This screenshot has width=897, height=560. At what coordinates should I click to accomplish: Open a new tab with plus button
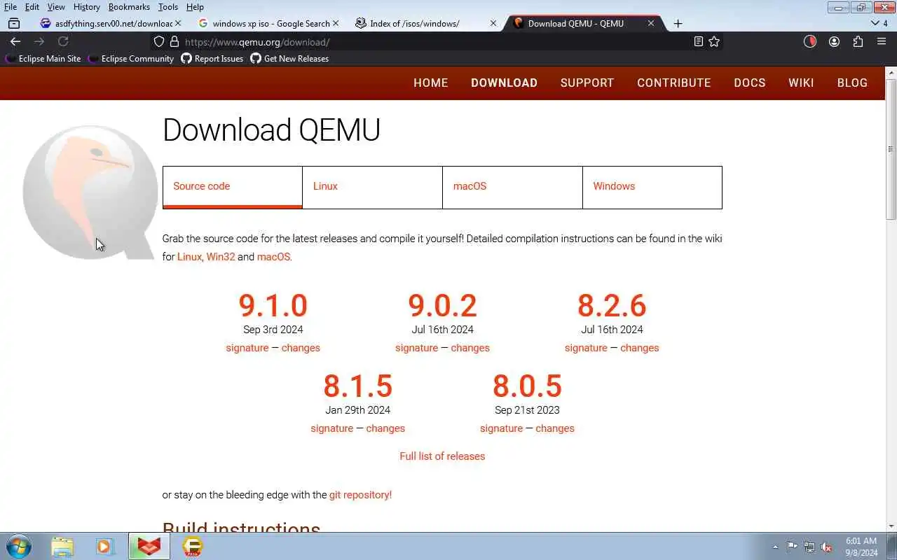coord(678,23)
